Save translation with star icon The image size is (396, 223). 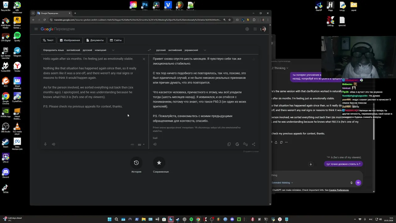[254, 59]
